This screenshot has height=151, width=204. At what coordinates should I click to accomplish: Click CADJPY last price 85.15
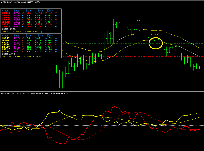(17, 49)
